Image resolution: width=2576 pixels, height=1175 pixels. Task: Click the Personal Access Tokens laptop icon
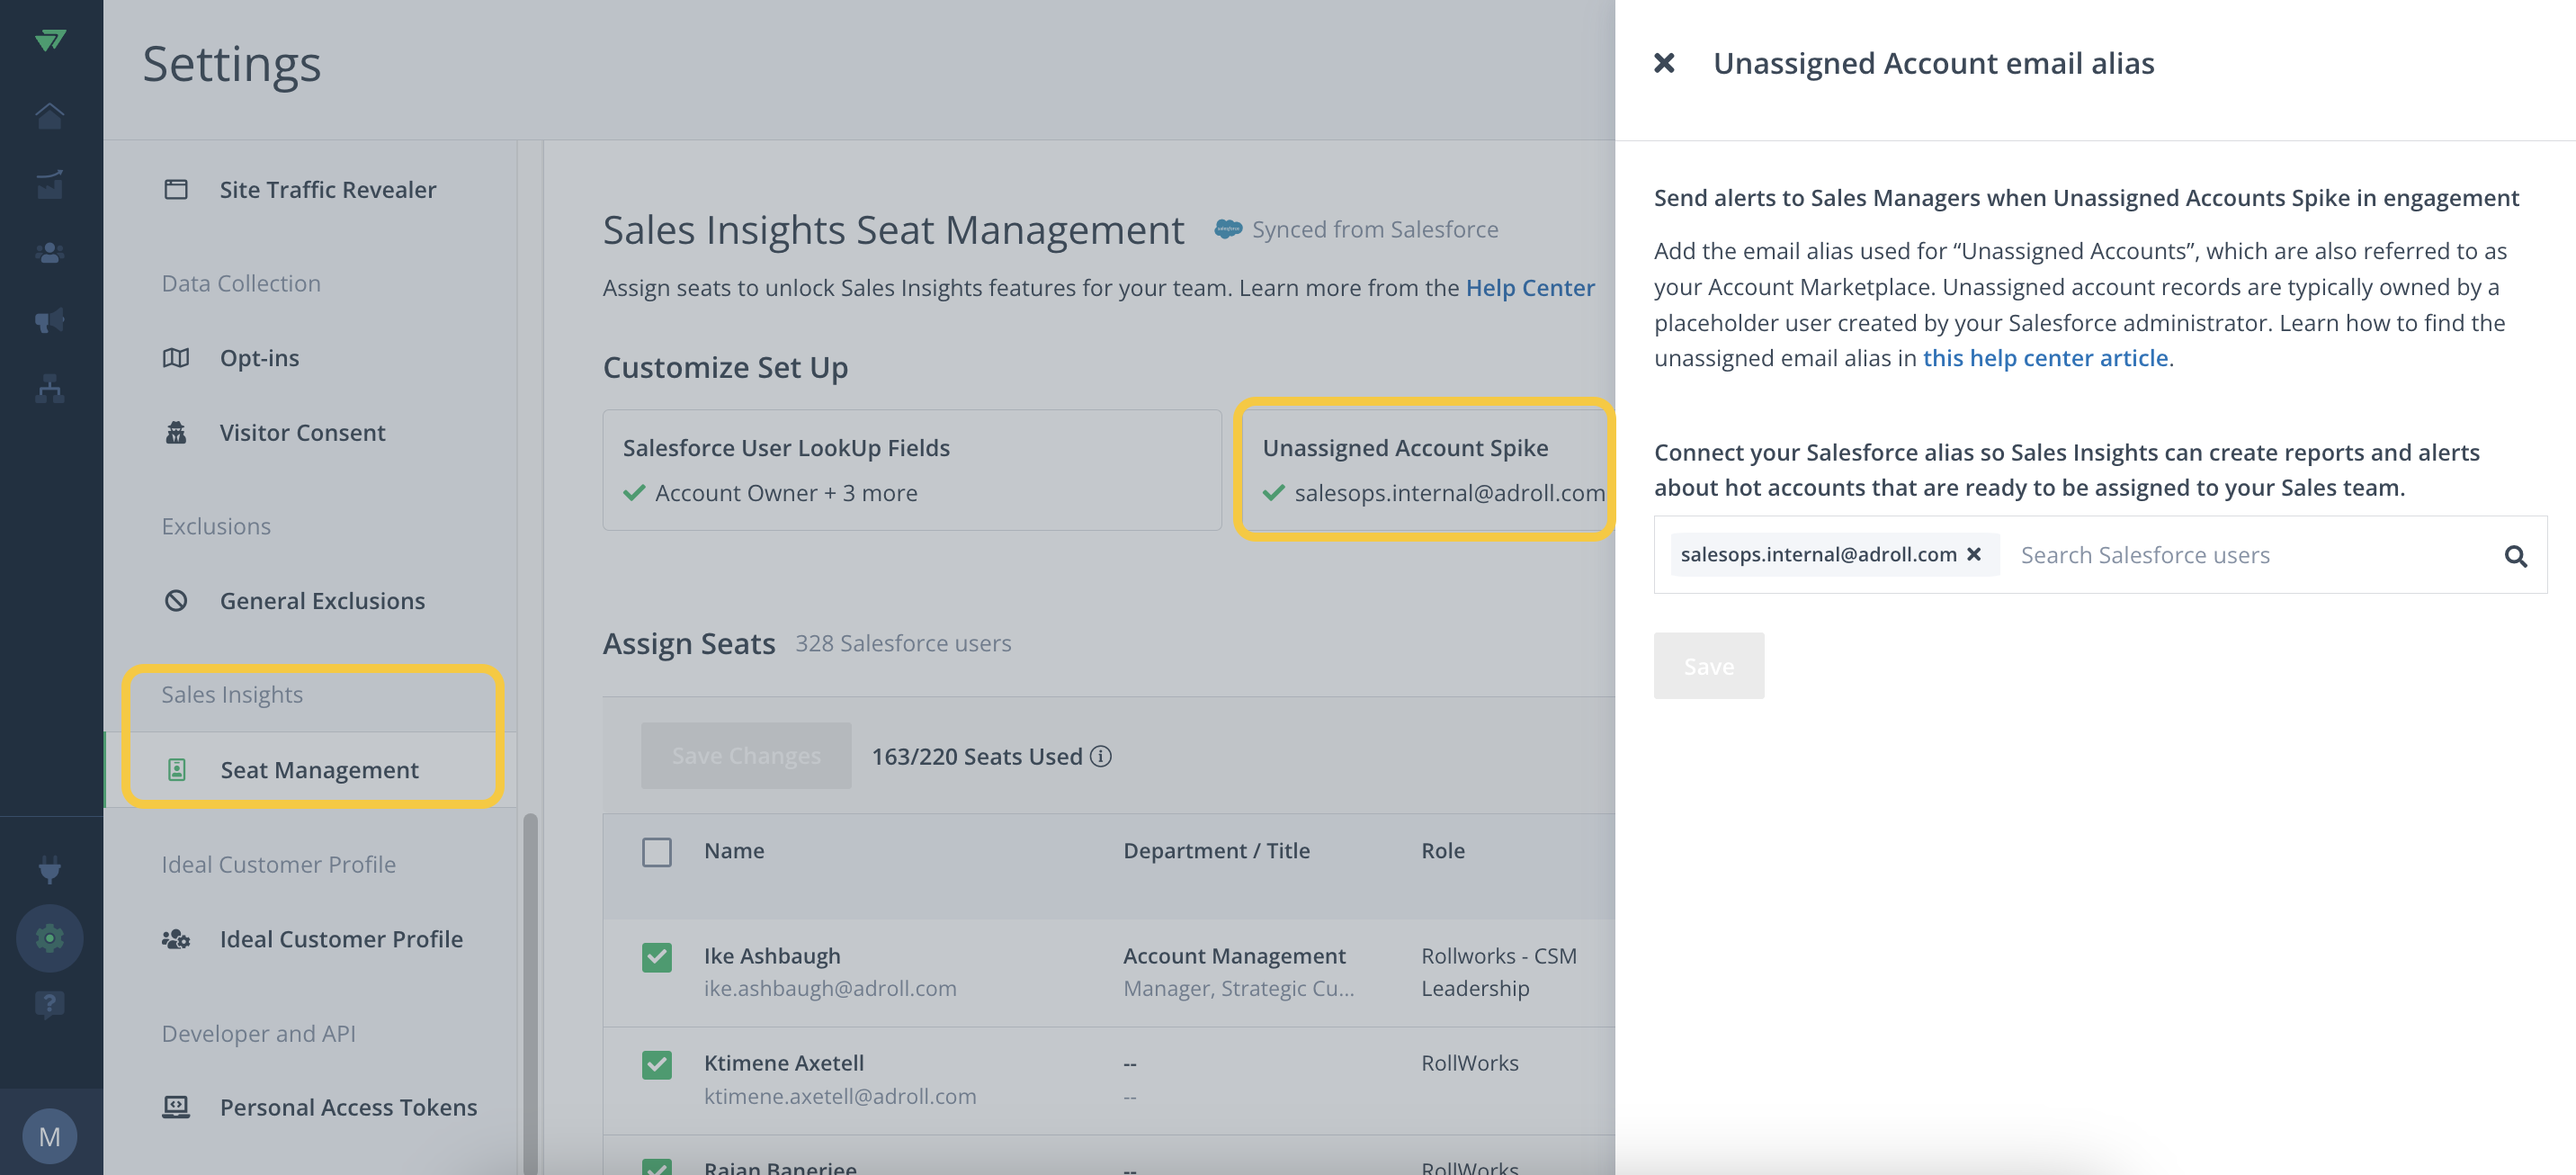(176, 1106)
